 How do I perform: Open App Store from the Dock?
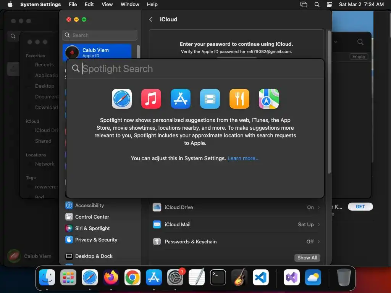tap(154, 277)
